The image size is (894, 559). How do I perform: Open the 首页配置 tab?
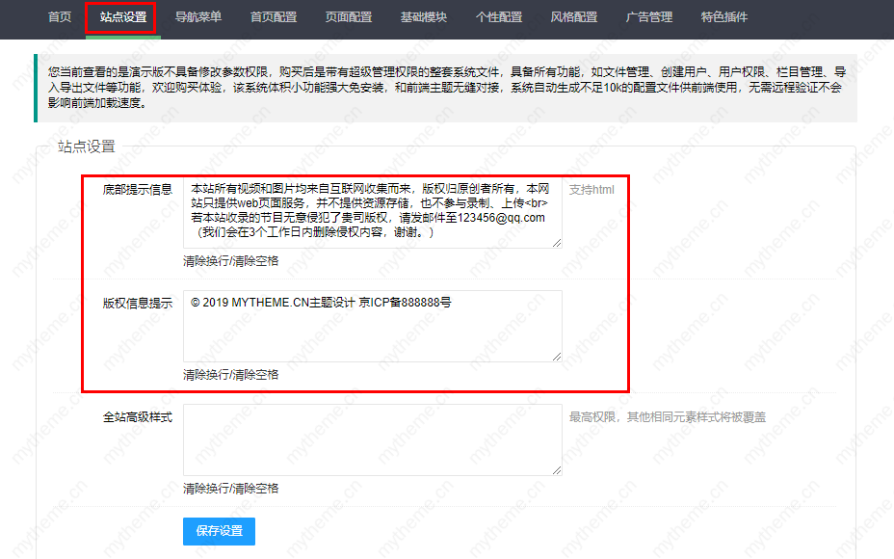click(274, 17)
